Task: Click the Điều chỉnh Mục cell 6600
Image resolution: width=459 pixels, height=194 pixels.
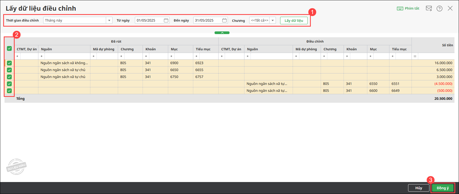Action: coord(378,91)
